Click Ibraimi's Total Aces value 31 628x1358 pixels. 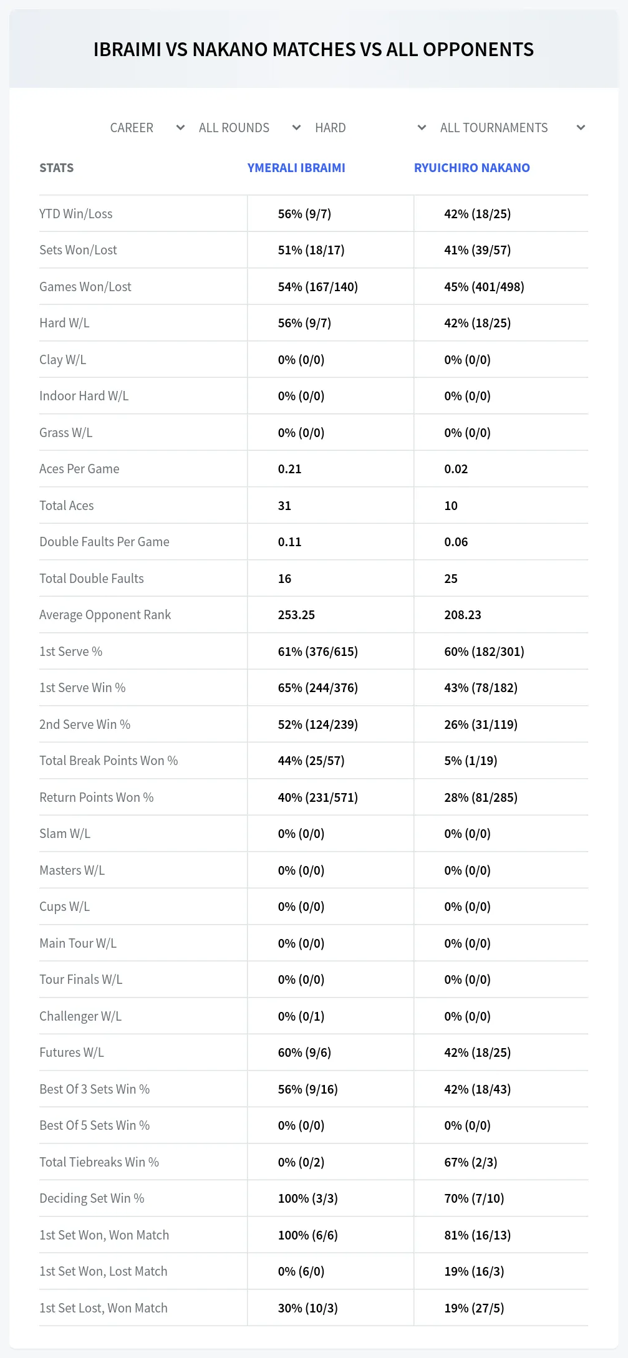click(284, 506)
